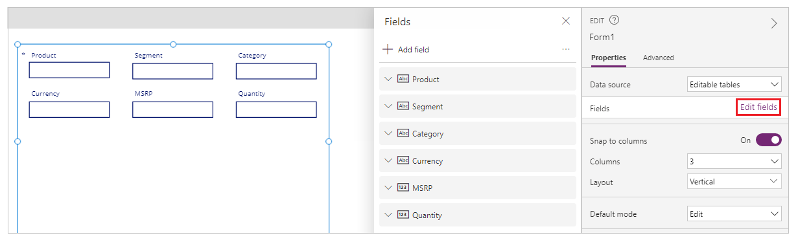Select the top-center form resize handle

coord(173,44)
